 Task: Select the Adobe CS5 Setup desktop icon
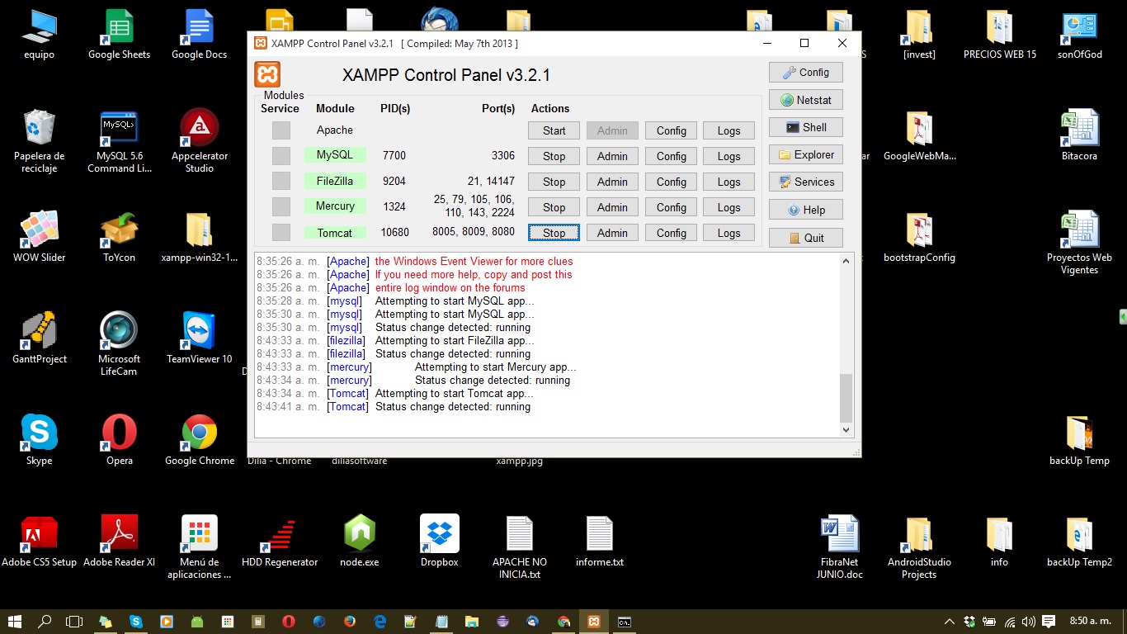tap(39, 541)
